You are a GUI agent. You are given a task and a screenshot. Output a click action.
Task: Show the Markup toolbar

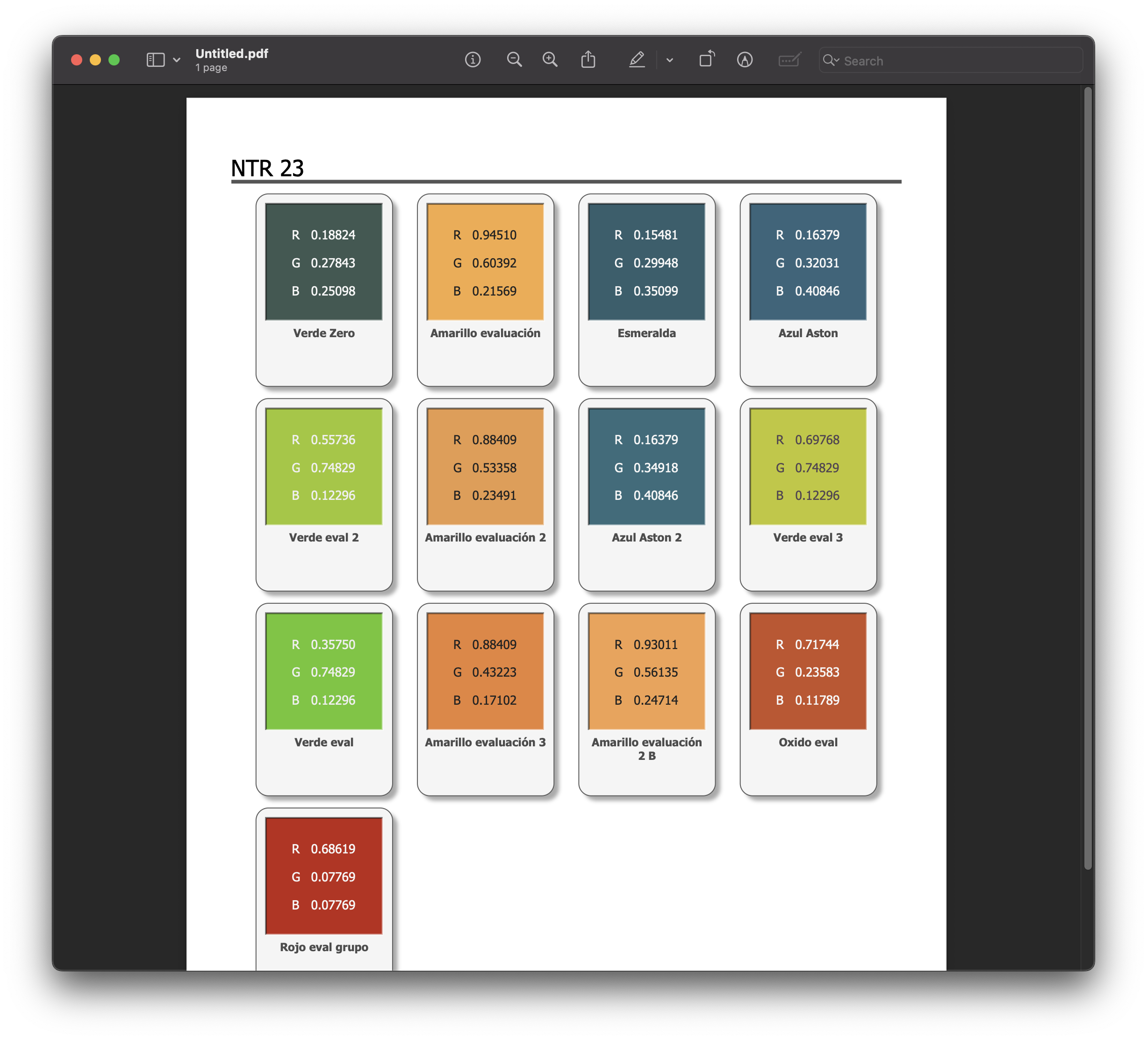coord(745,60)
